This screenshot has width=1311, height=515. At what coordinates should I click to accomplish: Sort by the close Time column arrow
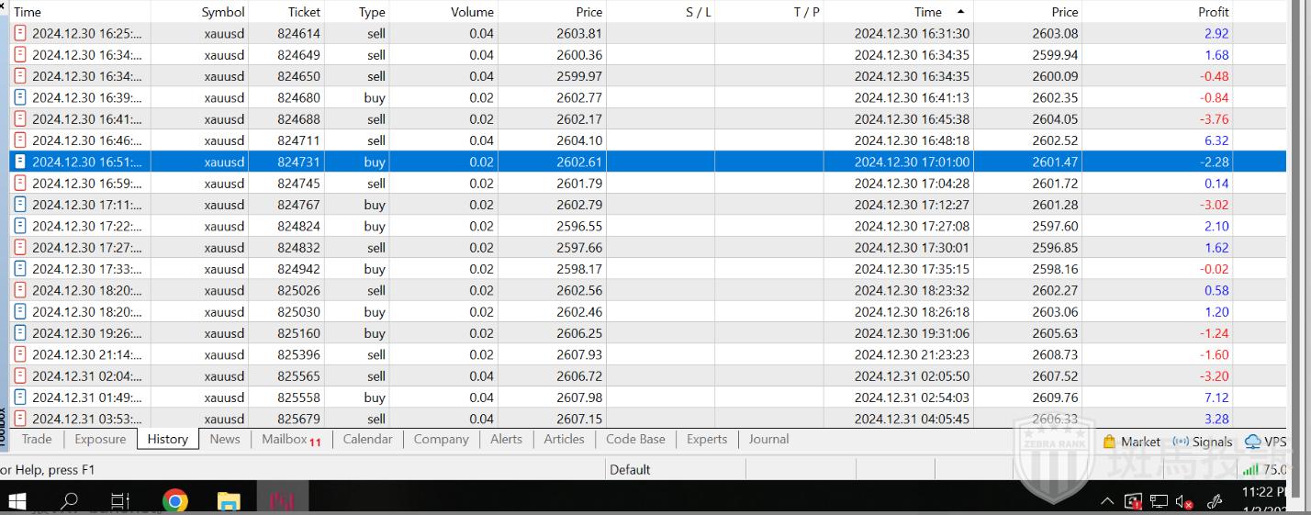pyautogui.click(x=960, y=12)
